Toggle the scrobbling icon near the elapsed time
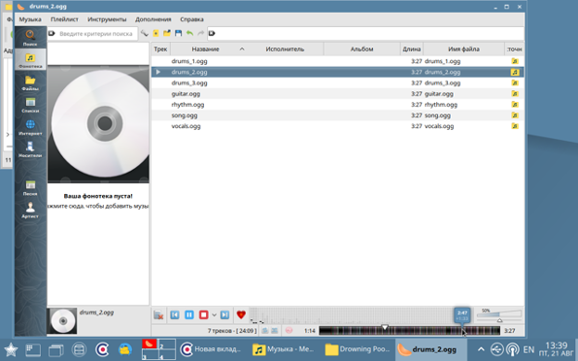578x361 pixels. 289,331
